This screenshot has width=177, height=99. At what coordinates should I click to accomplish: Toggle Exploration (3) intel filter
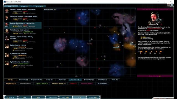point(89,80)
